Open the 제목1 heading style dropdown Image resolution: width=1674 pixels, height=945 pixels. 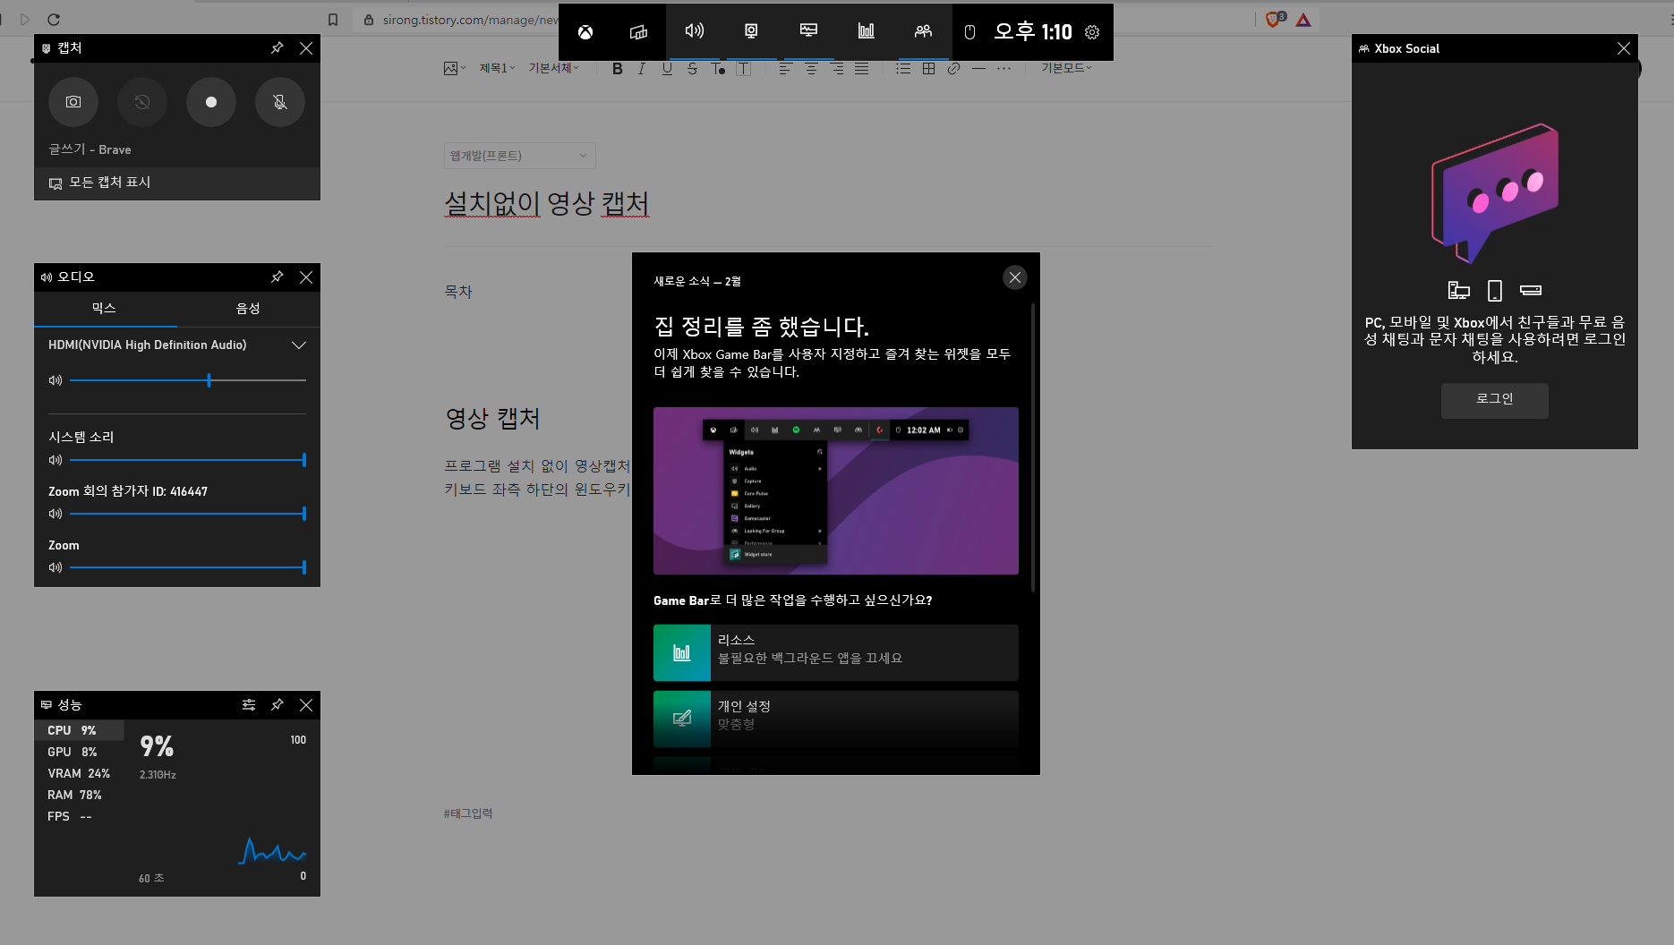coord(497,69)
